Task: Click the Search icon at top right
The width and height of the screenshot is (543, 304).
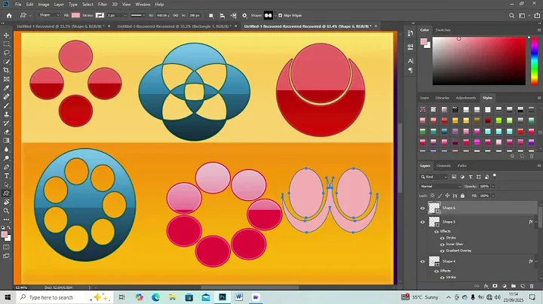Action: pyautogui.click(x=511, y=16)
